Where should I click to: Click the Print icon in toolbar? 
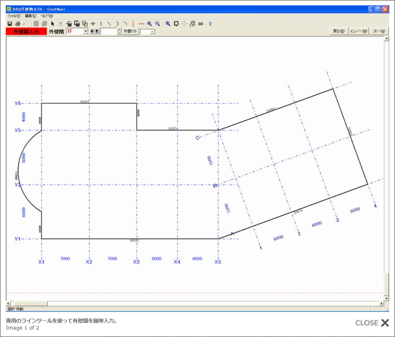[18, 24]
